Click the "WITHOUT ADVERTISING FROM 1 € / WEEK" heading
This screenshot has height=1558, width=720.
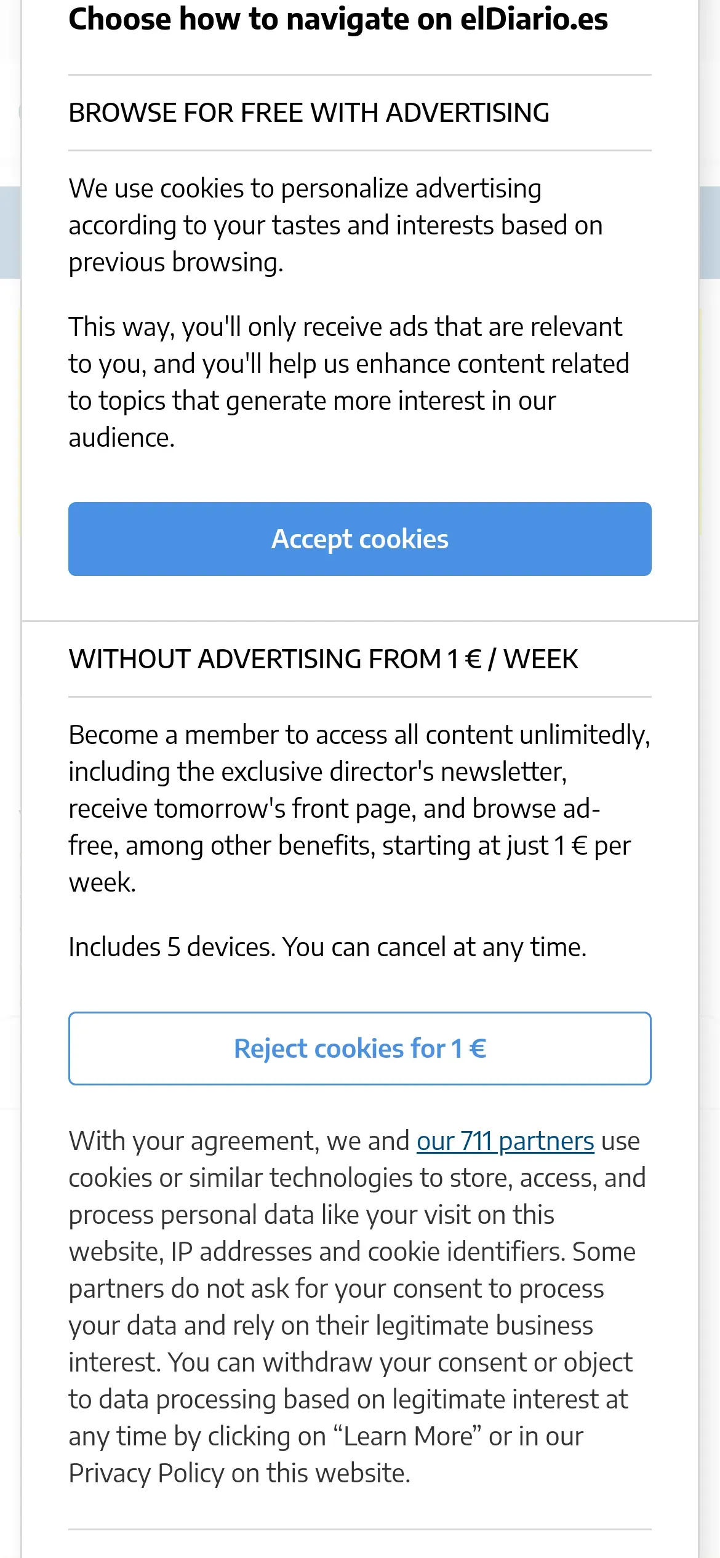[323, 659]
